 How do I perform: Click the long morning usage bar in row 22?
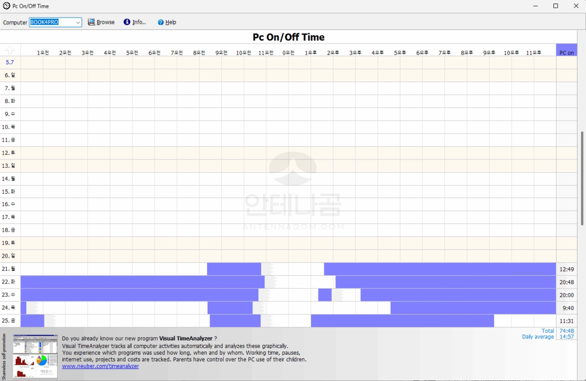coord(143,282)
